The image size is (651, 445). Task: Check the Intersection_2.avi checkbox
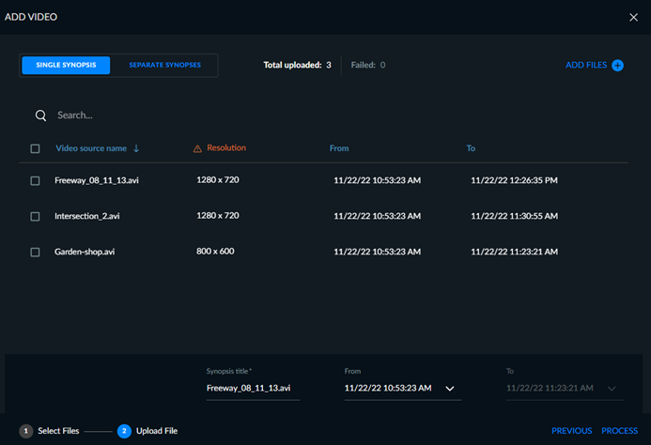[36, 217]
